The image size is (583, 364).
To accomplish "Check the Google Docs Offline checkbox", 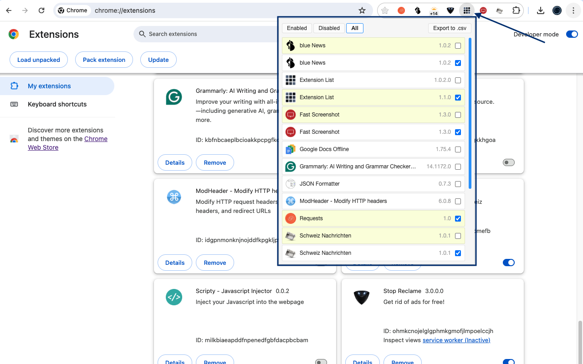I will (458, 149).
